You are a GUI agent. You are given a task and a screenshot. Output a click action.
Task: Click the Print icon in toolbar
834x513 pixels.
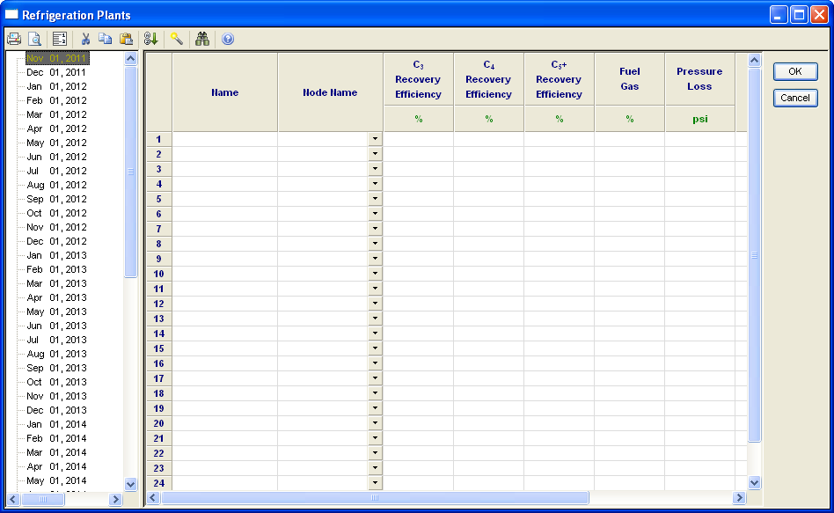pyautogui.click(x=14, y=39)
